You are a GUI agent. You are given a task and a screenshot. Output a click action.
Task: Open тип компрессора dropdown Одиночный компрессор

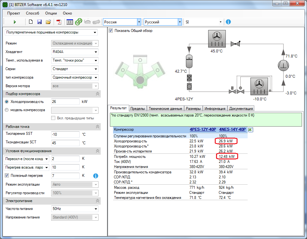75,77
